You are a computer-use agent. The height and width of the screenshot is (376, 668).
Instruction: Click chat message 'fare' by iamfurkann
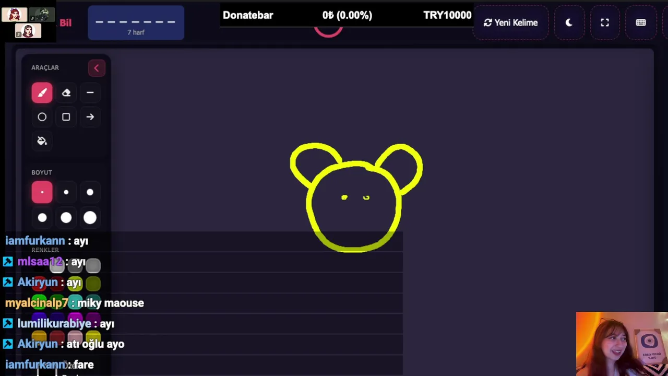pyautogui.click(x=83, y=365)
